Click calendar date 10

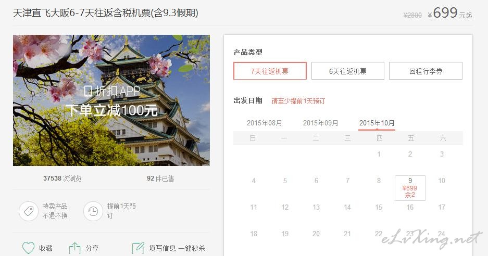point(442,181)
